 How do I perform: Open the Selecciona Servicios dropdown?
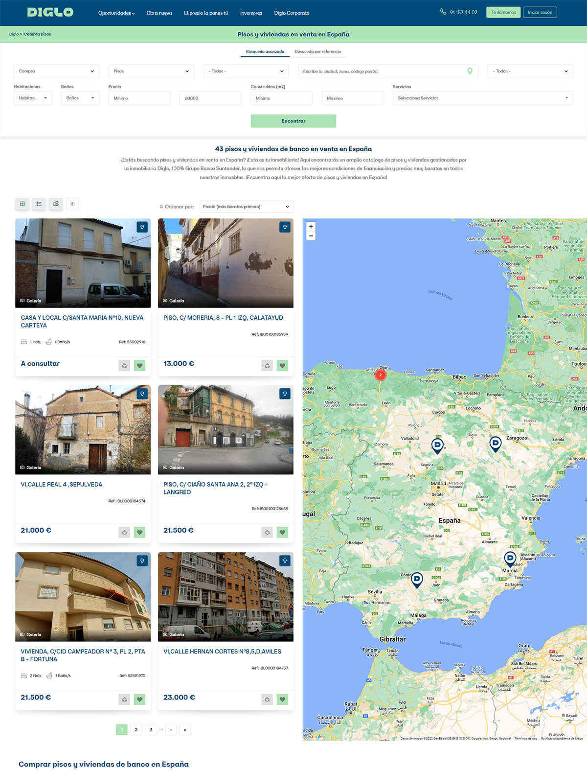point(482,98)
